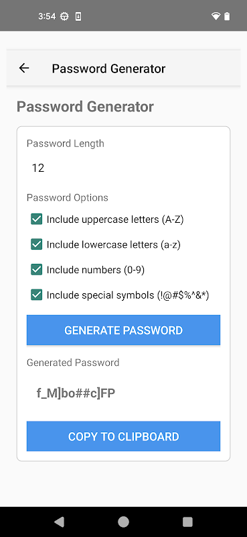Tap the gear-shaped status bar icon

64,16
